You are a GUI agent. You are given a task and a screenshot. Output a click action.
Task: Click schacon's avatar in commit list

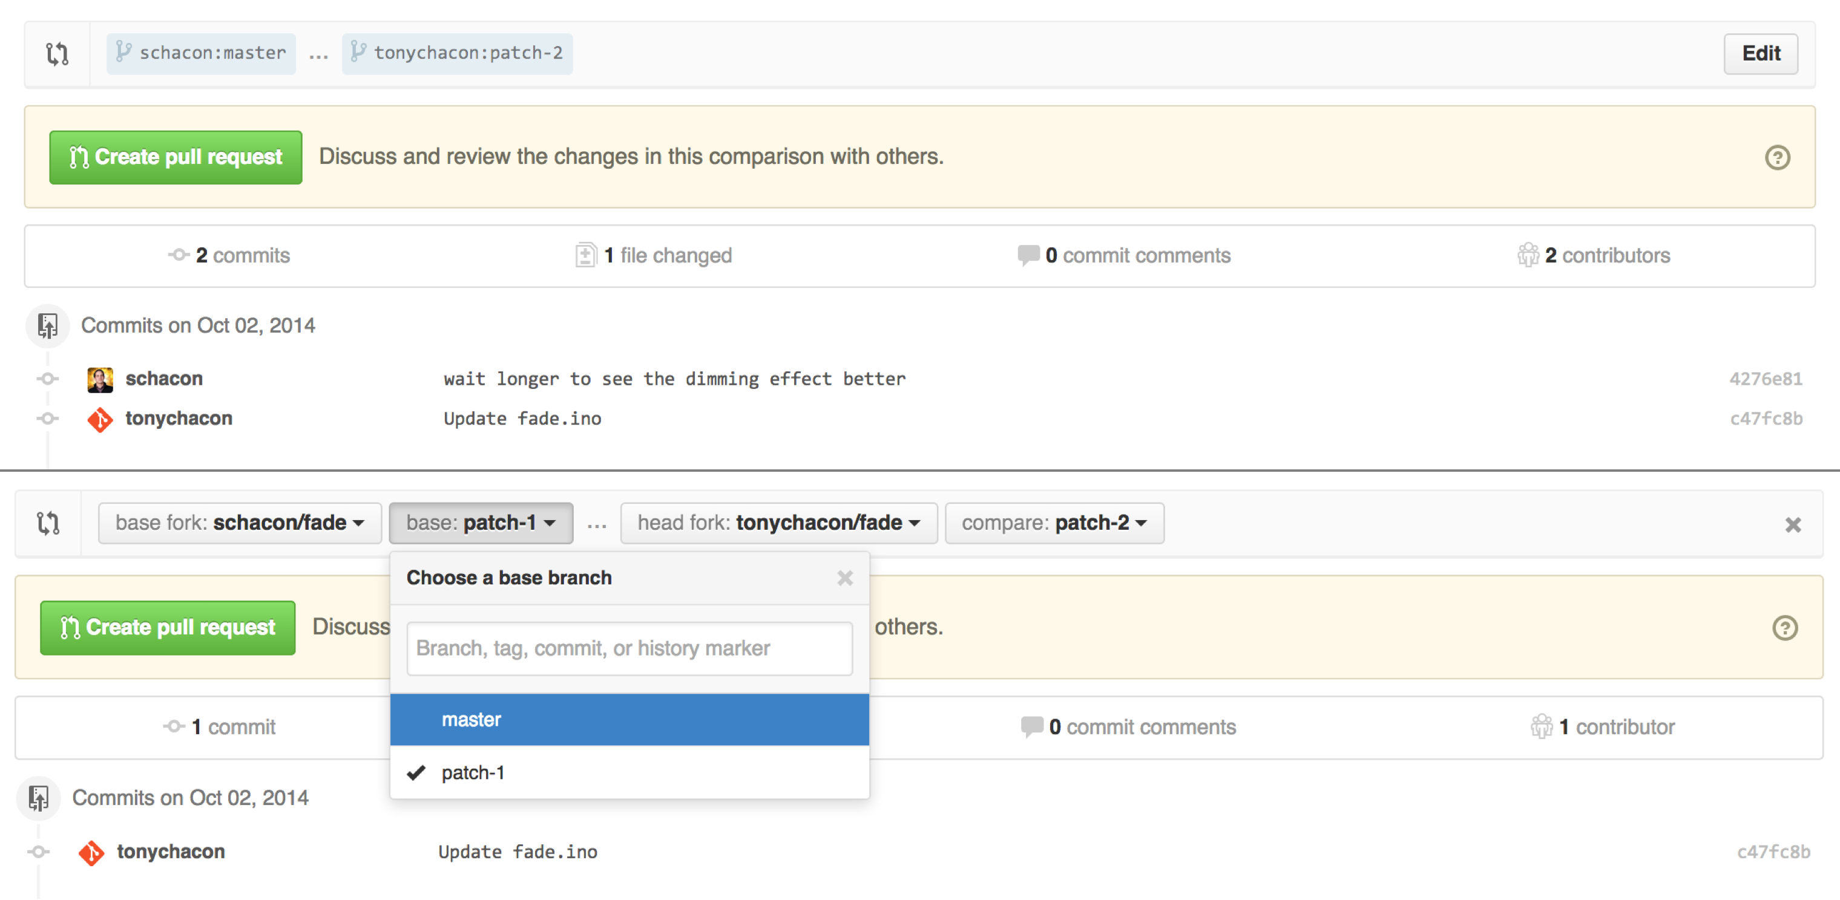coord(100,379)
